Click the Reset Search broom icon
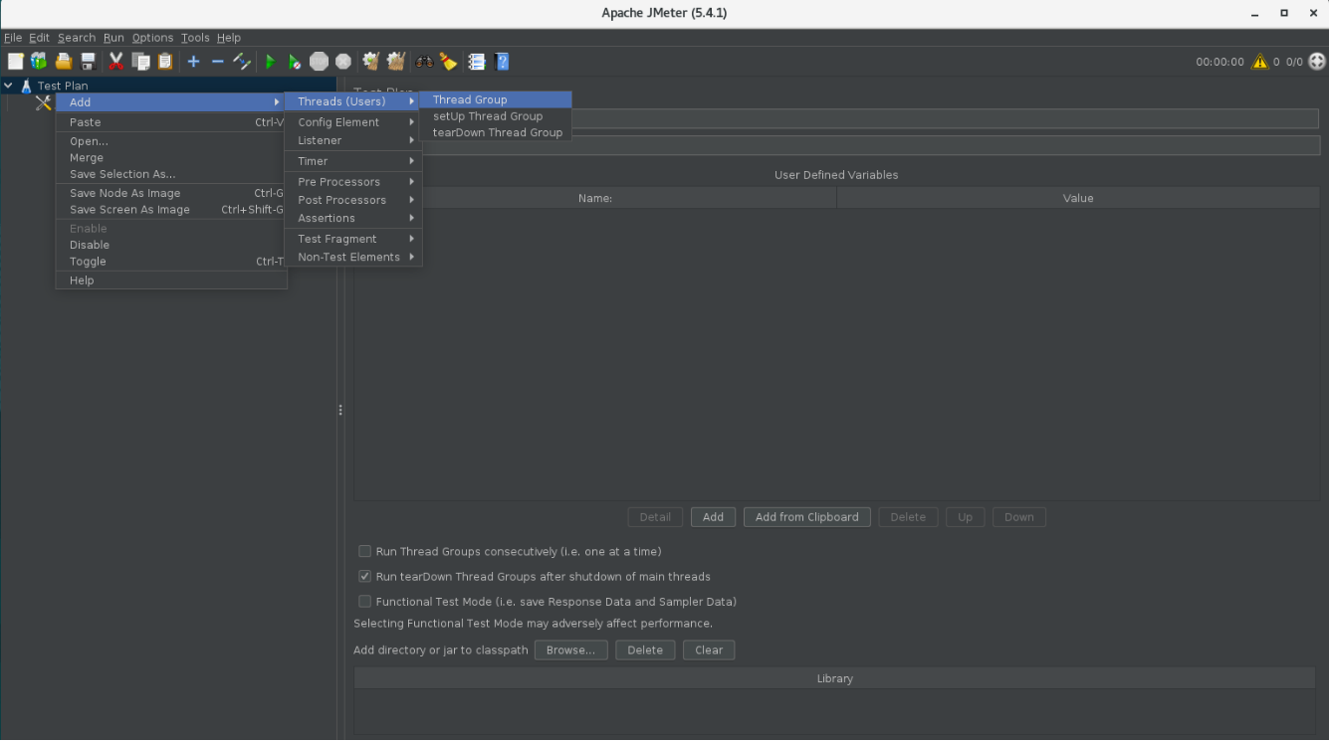 coord(449,62)
